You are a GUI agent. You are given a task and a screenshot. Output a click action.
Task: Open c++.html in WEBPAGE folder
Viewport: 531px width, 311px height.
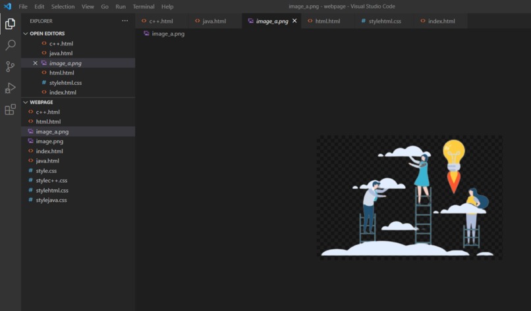(x=78, y=112)
